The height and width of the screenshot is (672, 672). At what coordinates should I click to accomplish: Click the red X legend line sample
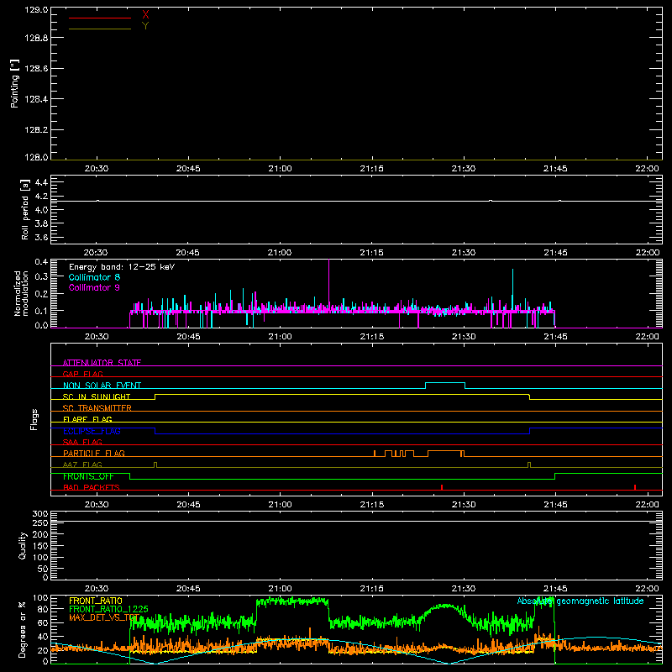tap(100, 18)
